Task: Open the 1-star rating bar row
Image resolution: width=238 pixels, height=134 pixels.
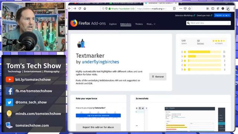Action: pyautogui.click(x=203, y=70)
